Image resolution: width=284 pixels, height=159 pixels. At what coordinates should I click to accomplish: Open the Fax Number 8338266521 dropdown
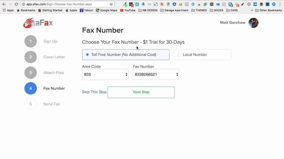[x=156, y=75]
